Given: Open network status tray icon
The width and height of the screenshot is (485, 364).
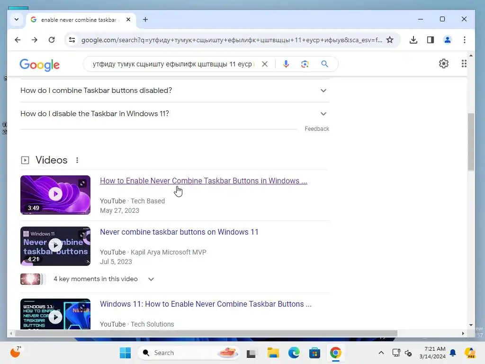Looking at the screenshot, I should tap(396, 353).
